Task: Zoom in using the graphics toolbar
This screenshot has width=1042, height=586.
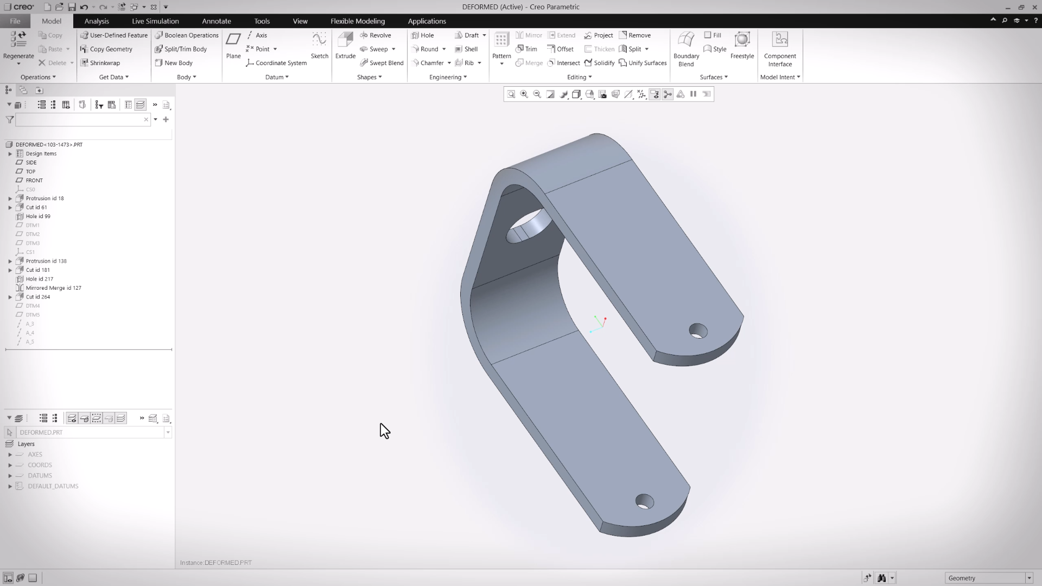Action: [524, 94]
